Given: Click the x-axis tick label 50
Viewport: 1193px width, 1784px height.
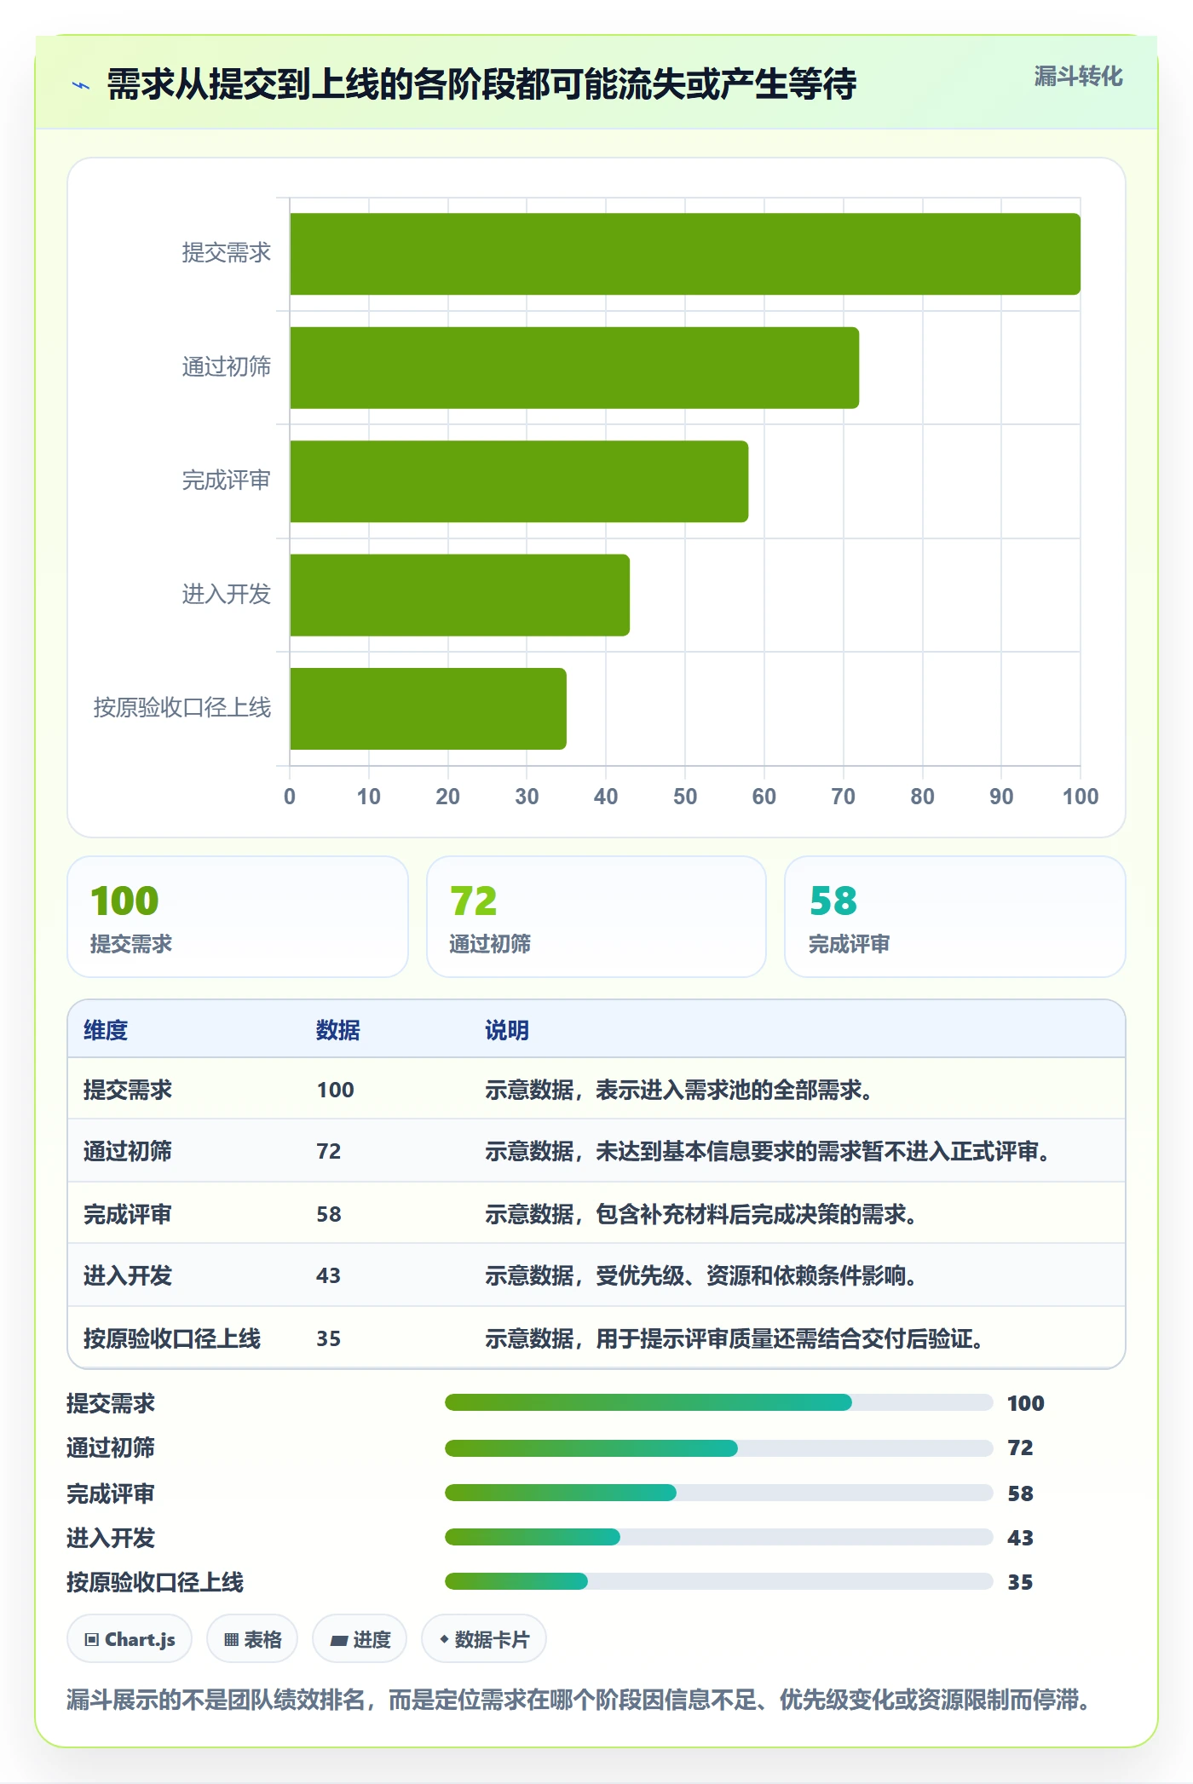Looking at the screenshot, I should click(685, 797).
